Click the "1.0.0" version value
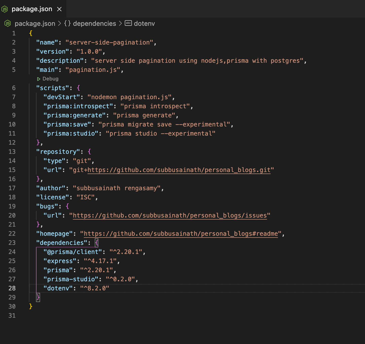 click(x=89, y=51)
